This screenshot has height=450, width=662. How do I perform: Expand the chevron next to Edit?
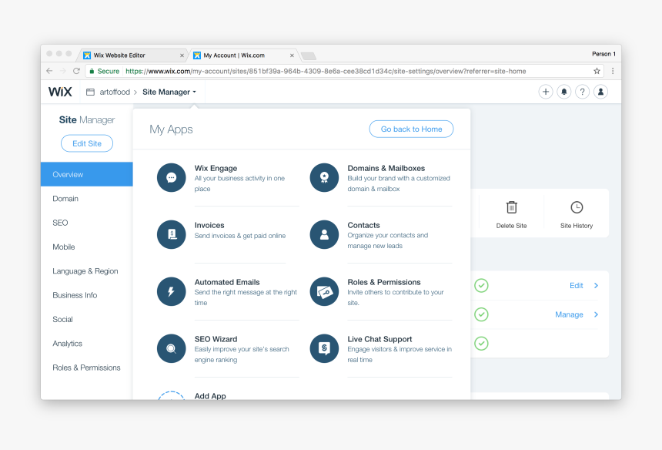(x=596, y=286)
